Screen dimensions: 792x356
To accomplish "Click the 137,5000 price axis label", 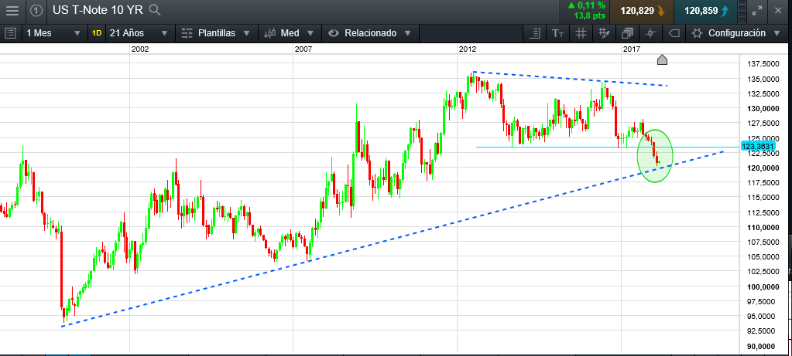I will click(763, 64).
